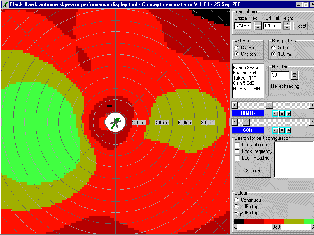The image size is (314, 235).
Task: Click the application icon in the title bar
Action: point(5,4)
